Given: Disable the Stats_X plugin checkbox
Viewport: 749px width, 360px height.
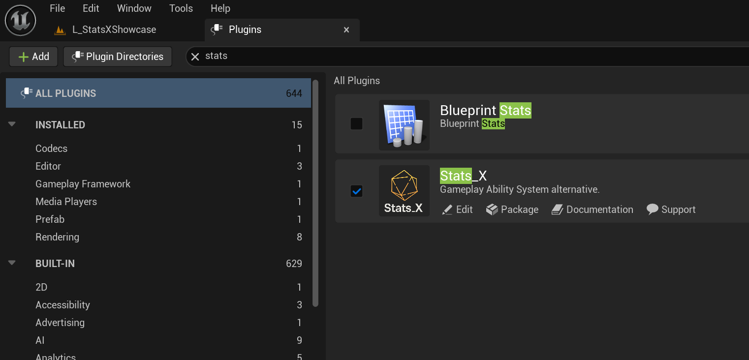Looking at the screenshot, I should [356, 191].
